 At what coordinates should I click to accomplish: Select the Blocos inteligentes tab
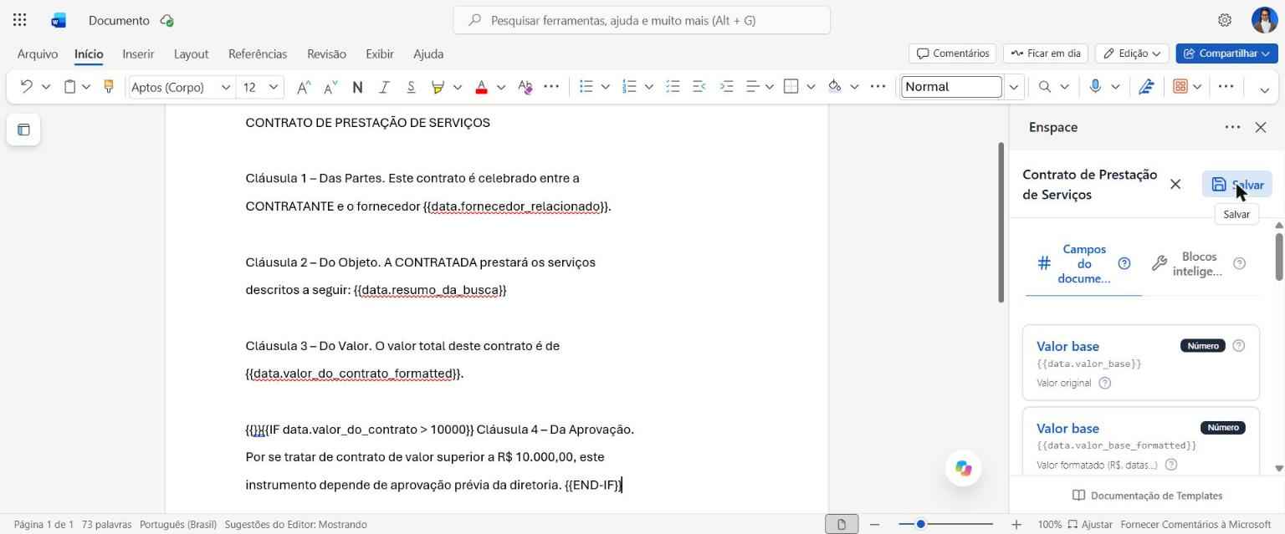point(1200,263)
